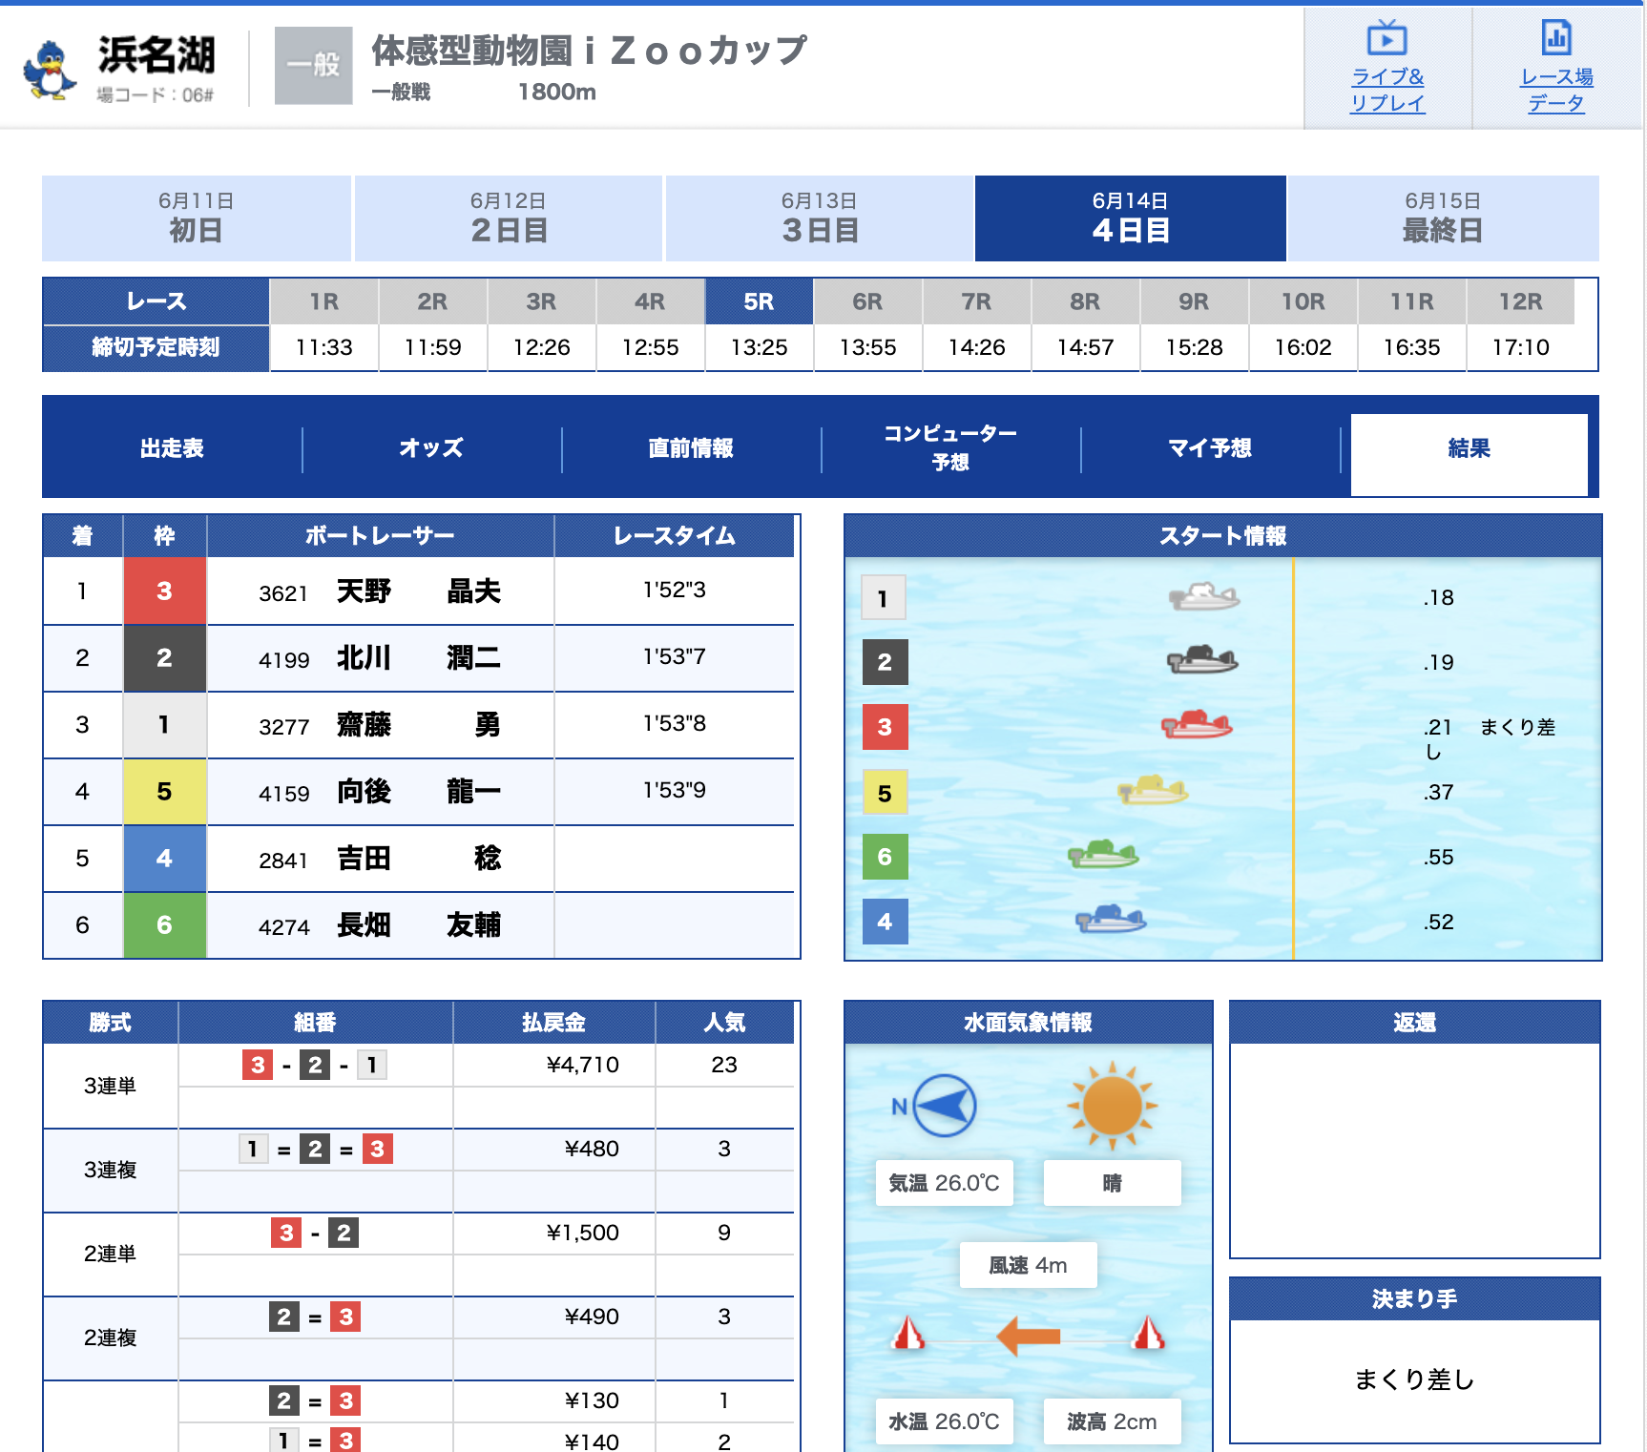The width and height of the screenshot is (1647, 1452).
Task: Click the wind direction compass icon
Action: (944, 1106)
